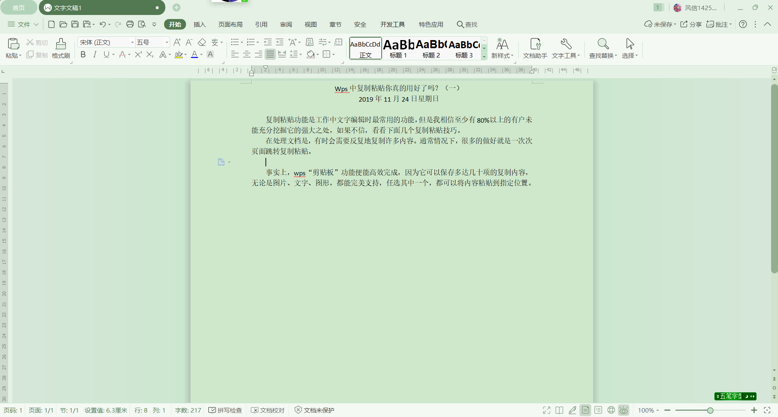Decrease paragraph indent
This screenshot has height=417, width=778.
[268, 42]
